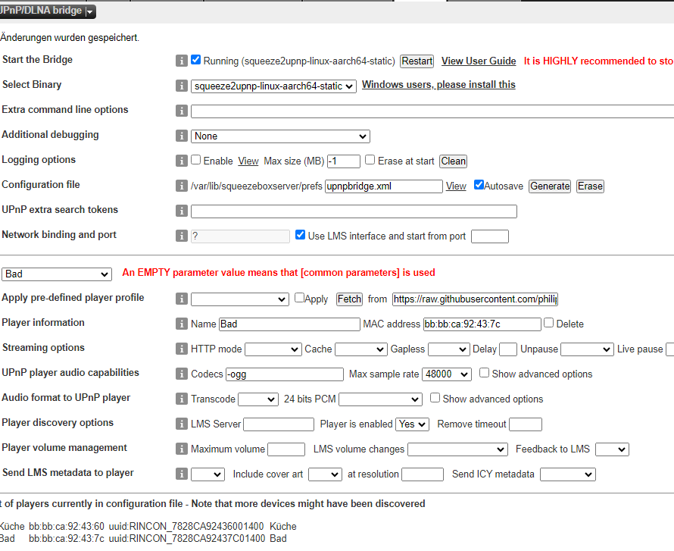
Task: Open Send LMS metadata dropdown
Action: [208, 474]
